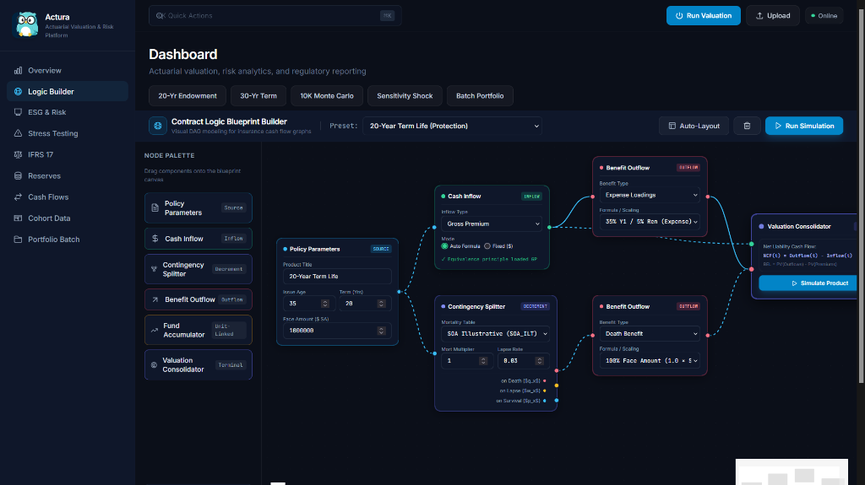The width and height of the screenshot is (865, 485).
Task: Click the Benefit Outflow palette arrow icon
Action: [155, 299]
